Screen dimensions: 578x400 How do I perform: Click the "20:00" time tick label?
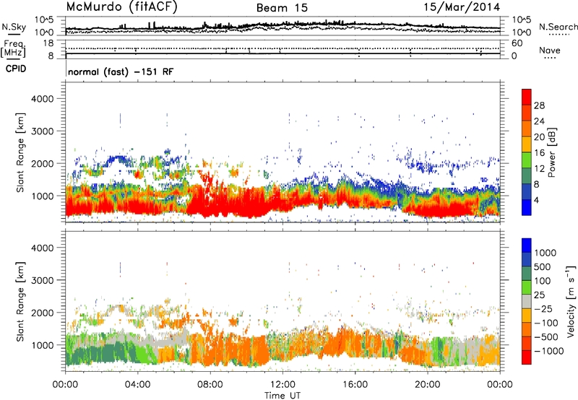tap(428, 385)
